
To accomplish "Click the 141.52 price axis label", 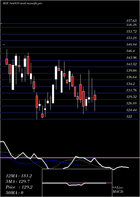I will point(131,64).
